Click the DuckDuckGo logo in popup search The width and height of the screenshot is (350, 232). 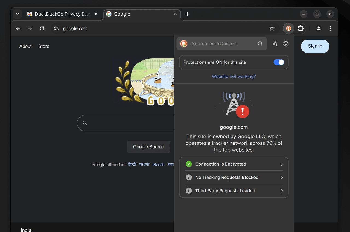pyautogui.click(x=184, y=44)
